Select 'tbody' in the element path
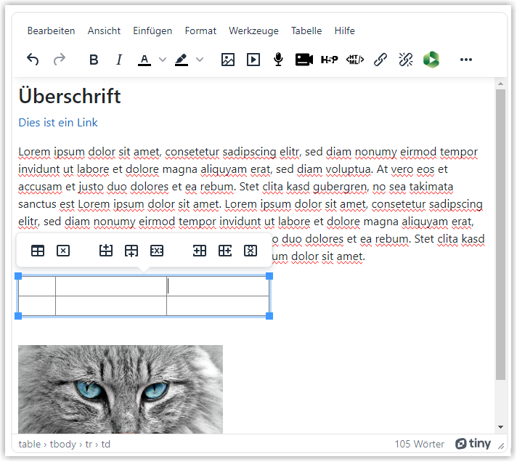The width and height of the screenshot is (517, 462). coord(63,444)
